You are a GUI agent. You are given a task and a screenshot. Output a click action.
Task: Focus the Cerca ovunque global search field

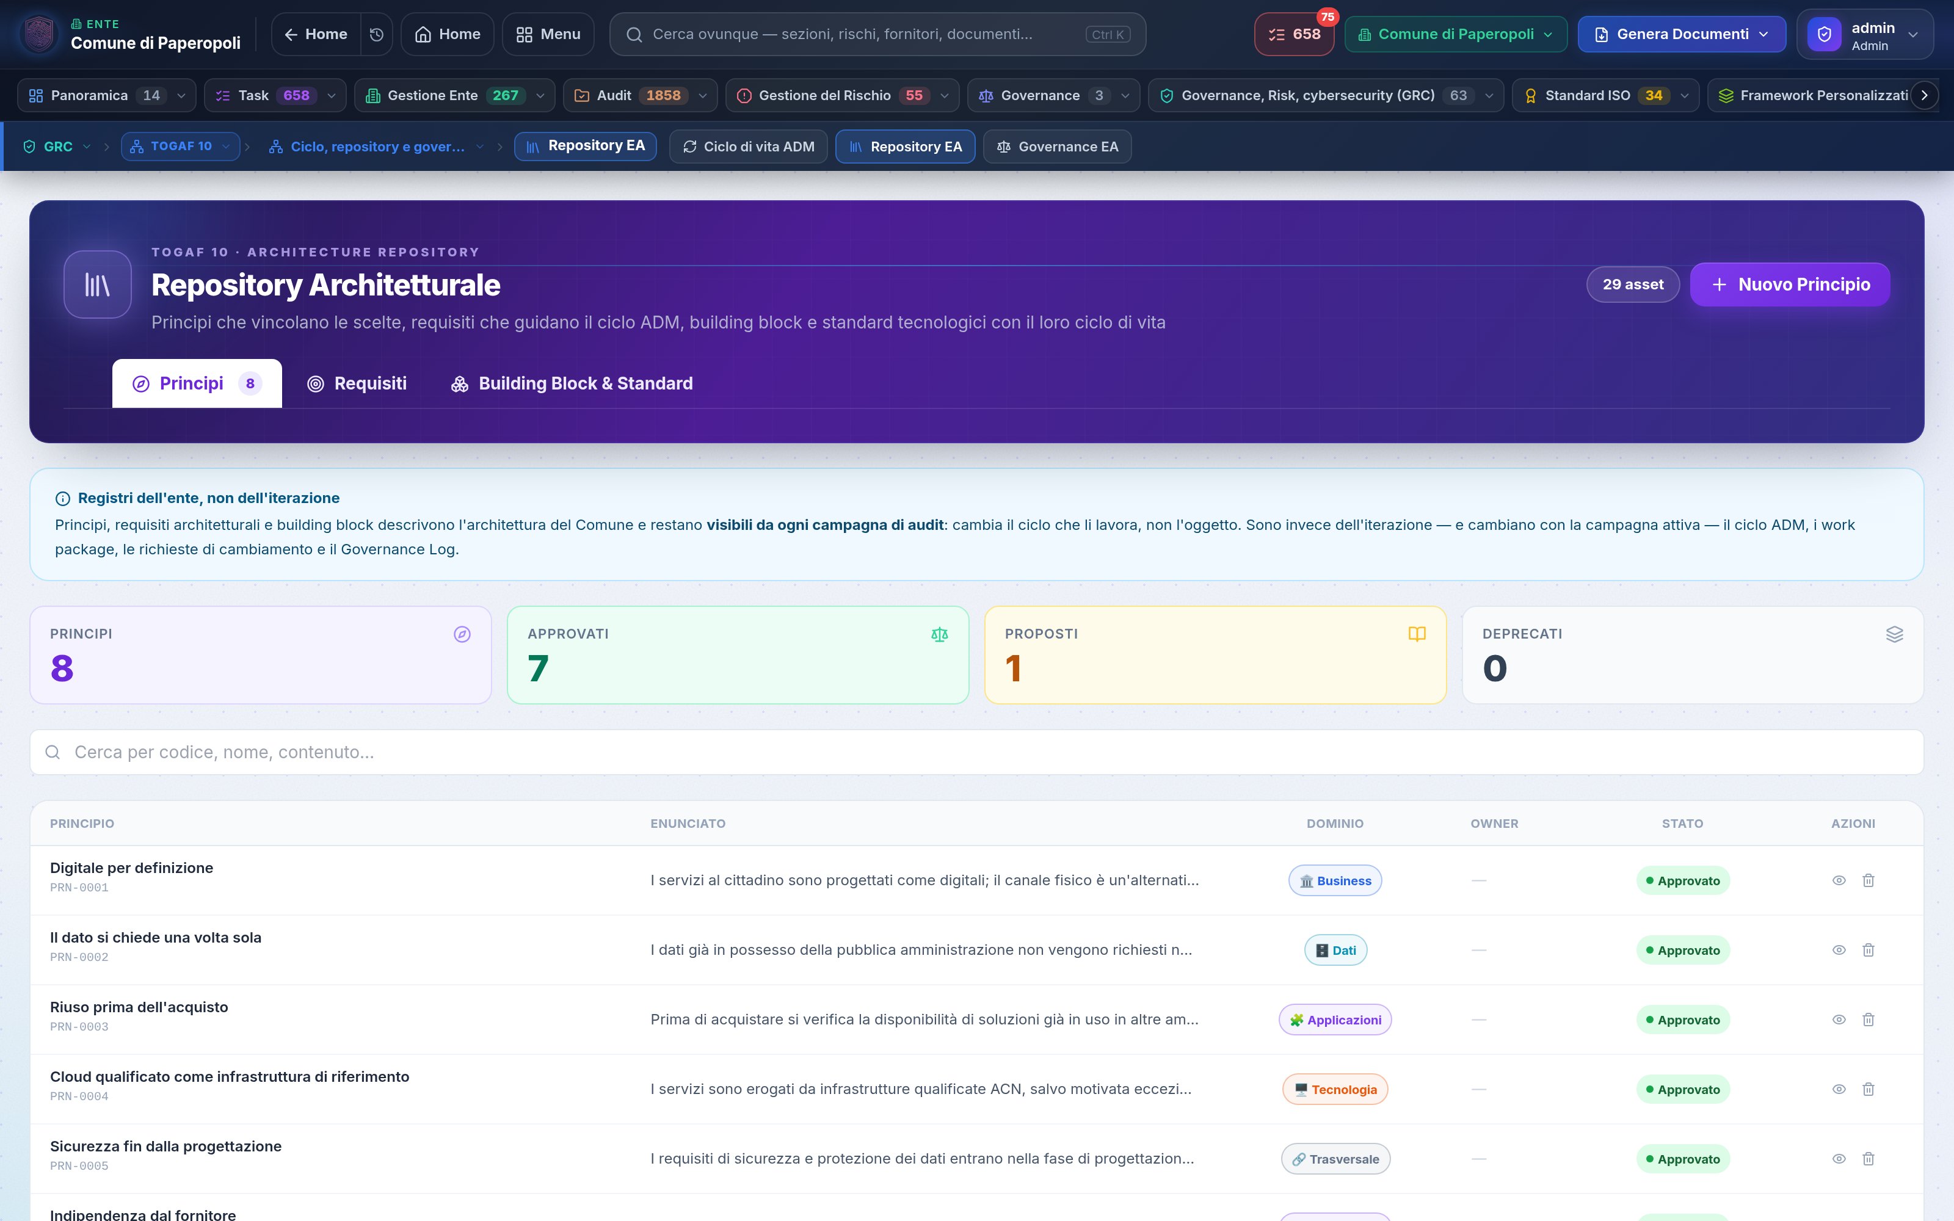[877, 34]
